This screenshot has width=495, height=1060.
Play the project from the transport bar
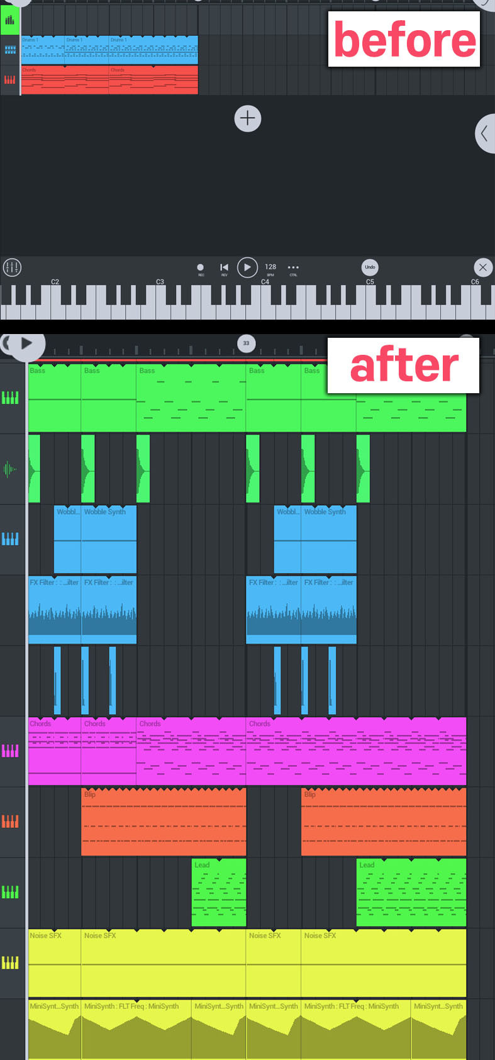(247, 267)
